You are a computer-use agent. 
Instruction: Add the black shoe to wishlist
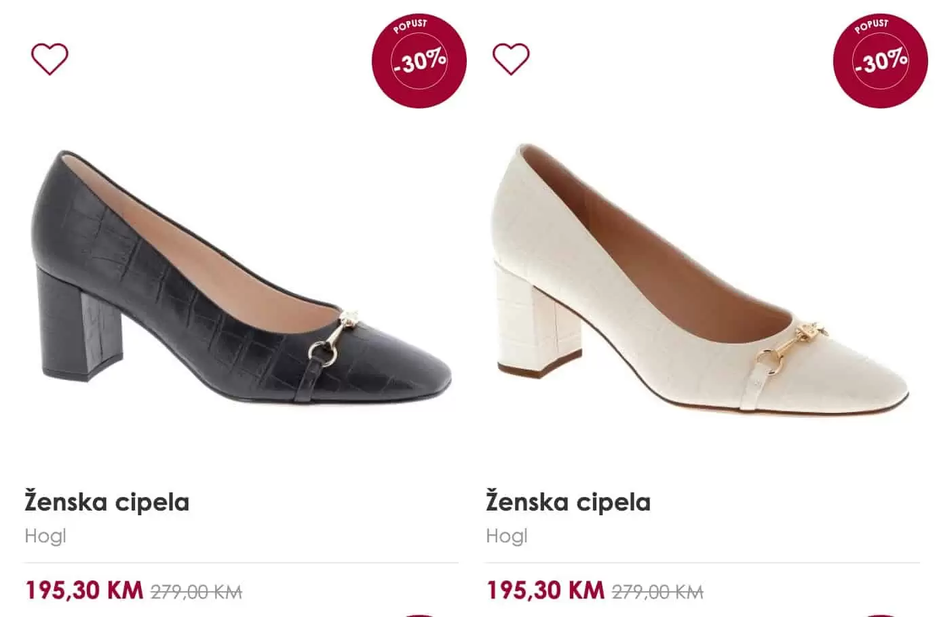50,59
